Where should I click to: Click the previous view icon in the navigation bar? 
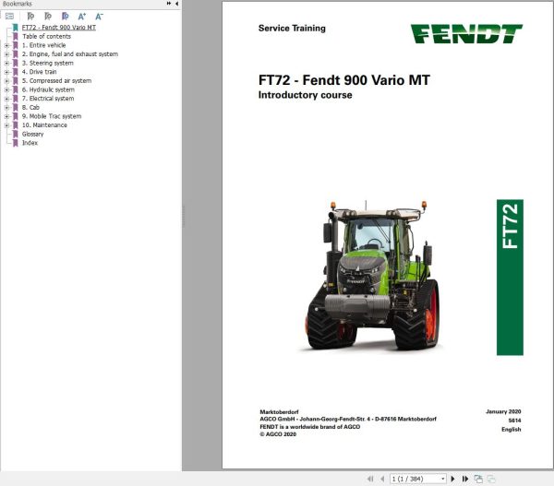[478, 479]
